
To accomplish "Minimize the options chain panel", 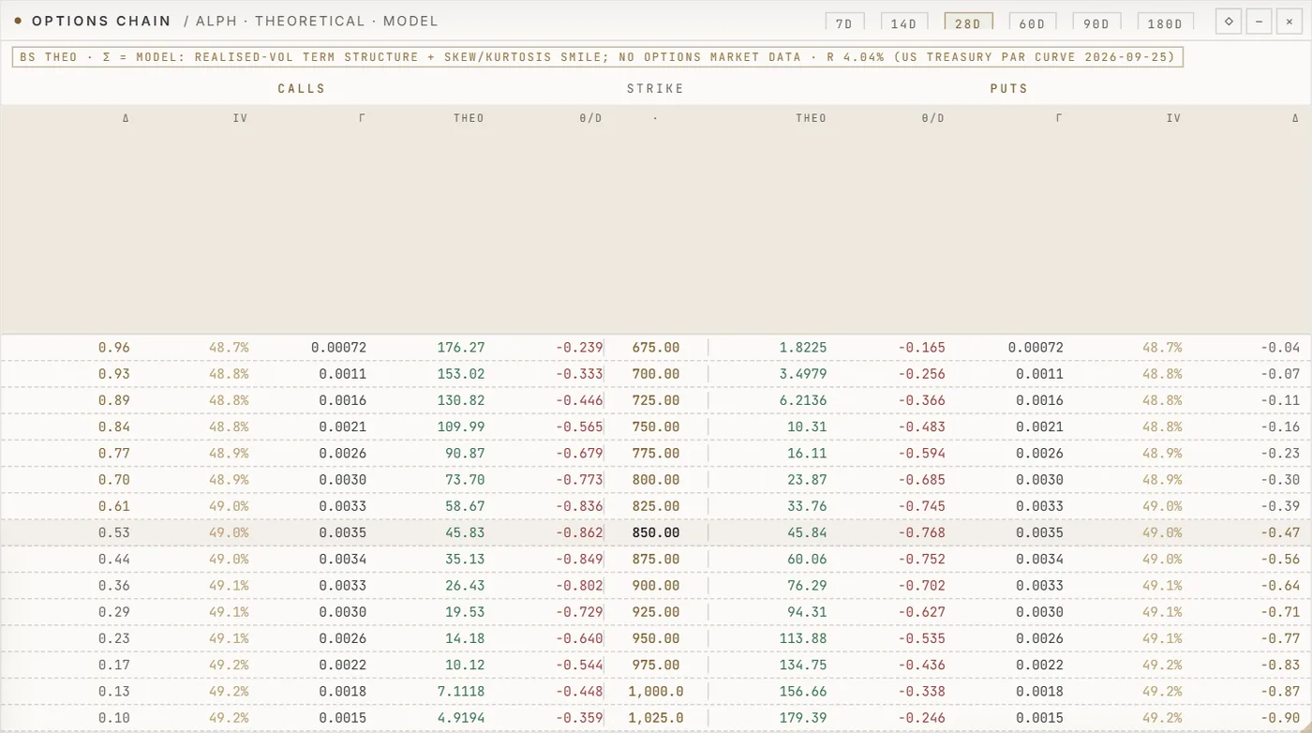I will pyautogui.click(x=1260, y=21).
